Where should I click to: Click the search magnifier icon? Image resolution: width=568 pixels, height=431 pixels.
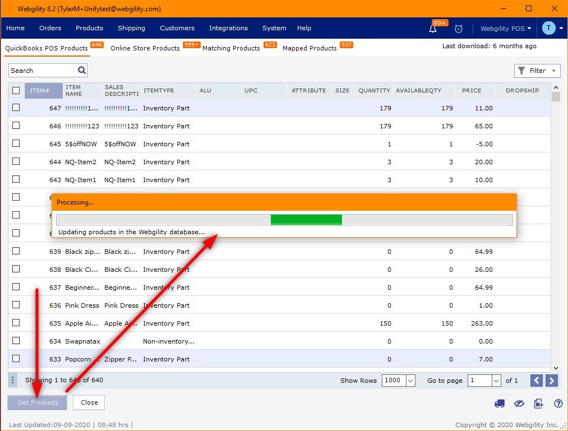(x=82, y=70)
